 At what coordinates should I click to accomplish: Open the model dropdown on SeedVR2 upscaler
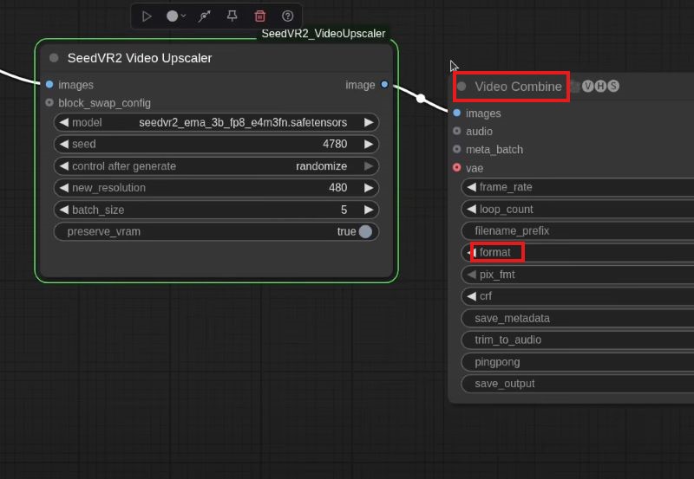pyautogui.click(x=217, y=122)
